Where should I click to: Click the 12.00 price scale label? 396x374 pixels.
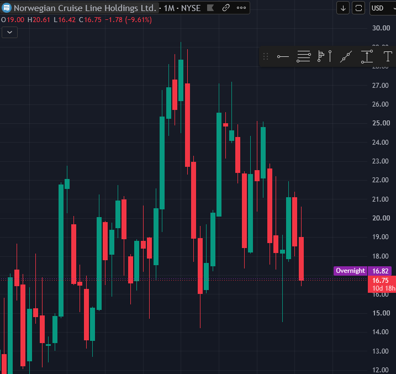[x=381, y=370]
